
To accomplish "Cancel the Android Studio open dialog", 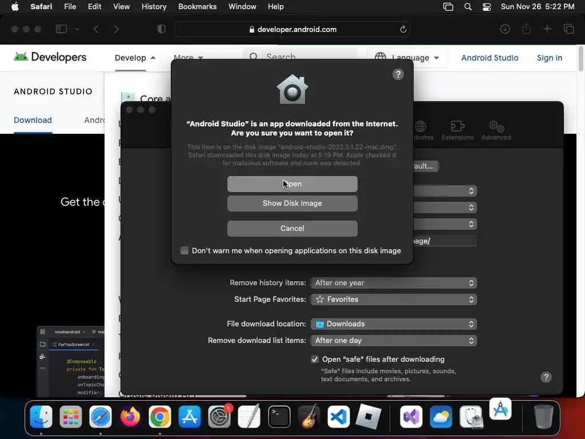I will 292,229.
